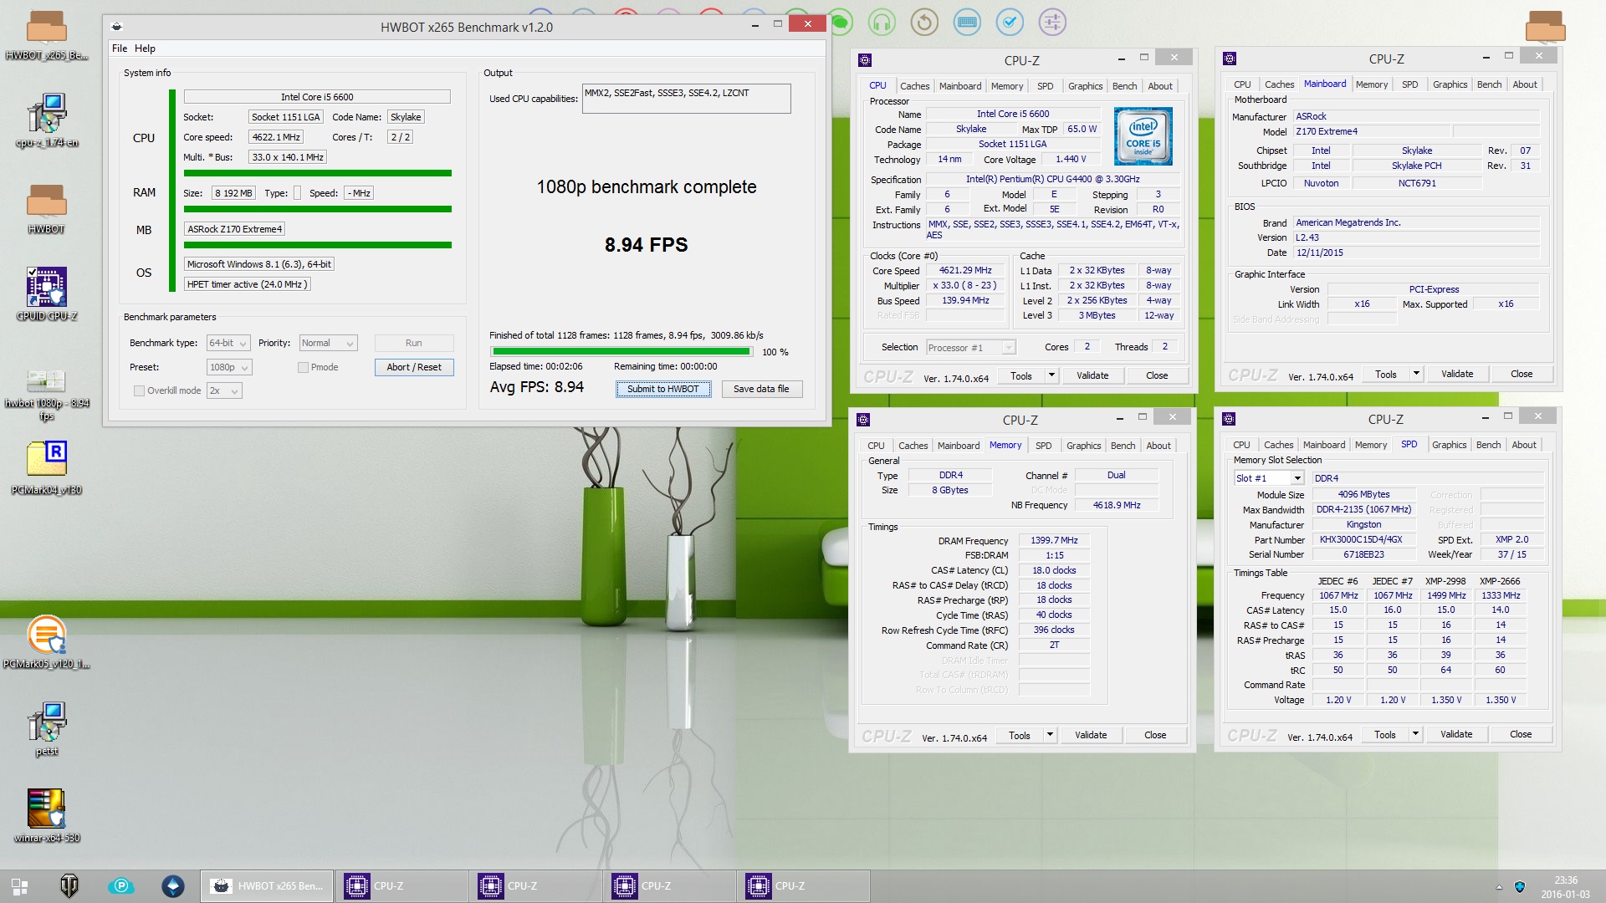1606x903 pixels.
Task: Enable the Overkill mode checkbox
Action: [x=139, y=390]
